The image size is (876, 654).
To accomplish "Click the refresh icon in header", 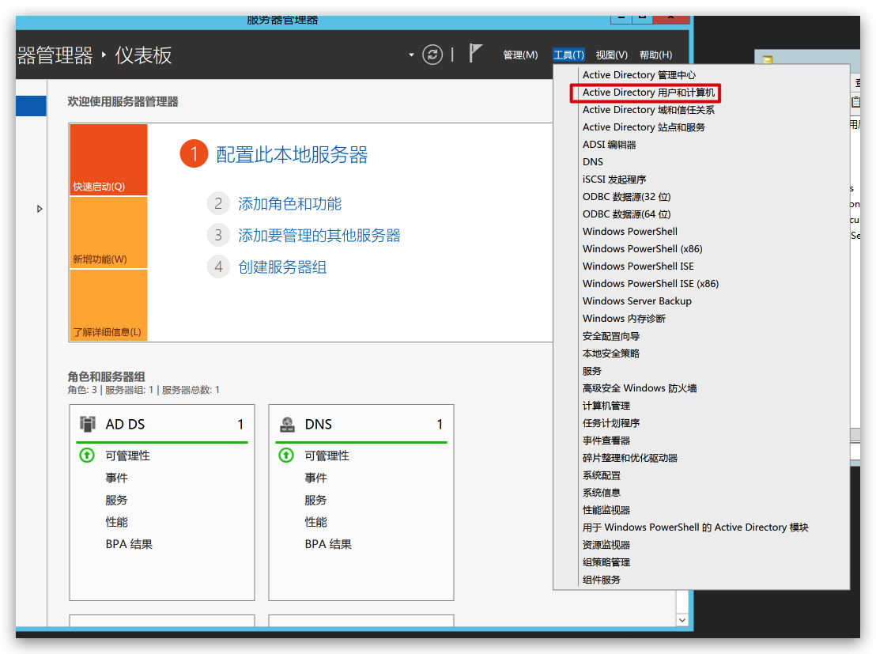I will tap(432, 54).
